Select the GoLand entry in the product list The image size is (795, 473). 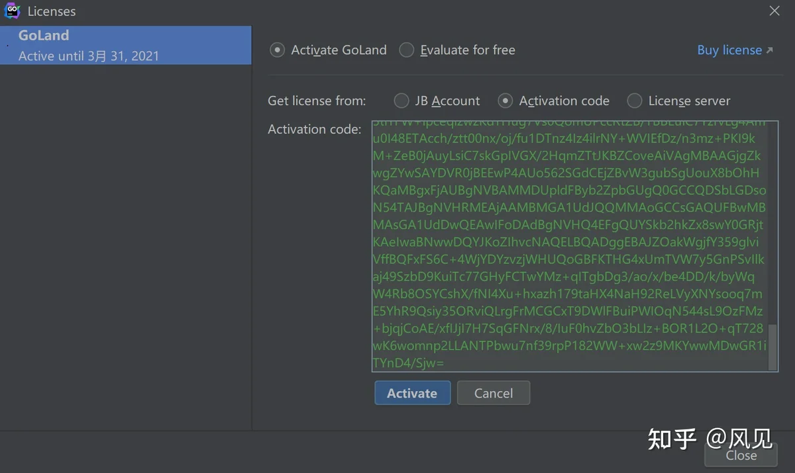(126, 45)
